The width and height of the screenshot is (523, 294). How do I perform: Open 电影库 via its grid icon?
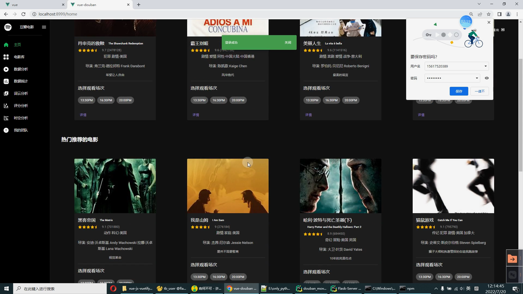pyautogui.click(x=6, y=57)
